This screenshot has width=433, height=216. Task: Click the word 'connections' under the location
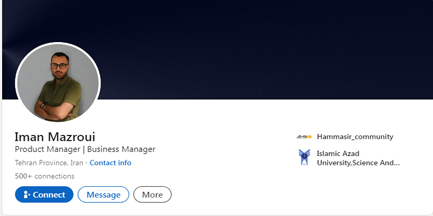55,176
